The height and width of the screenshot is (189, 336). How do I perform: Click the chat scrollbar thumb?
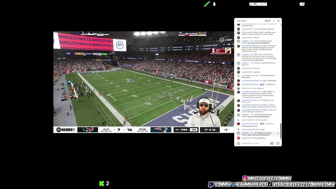[x=281, y=130]
